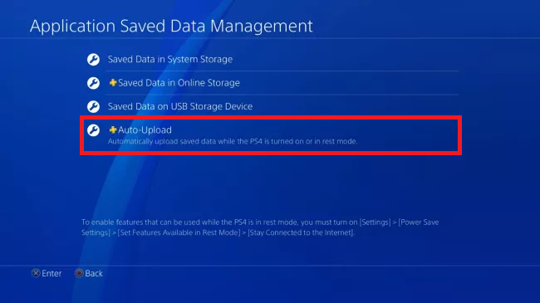Click the Enter label in footer

pos(52,273)
